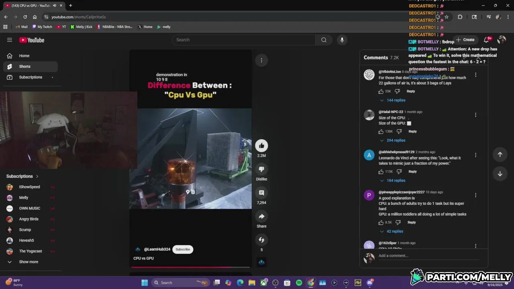Expand 42 replies under pineapplepizzaenjoyer2227 comment
This screenshot has height=289, width=514.
click(392, 232)
